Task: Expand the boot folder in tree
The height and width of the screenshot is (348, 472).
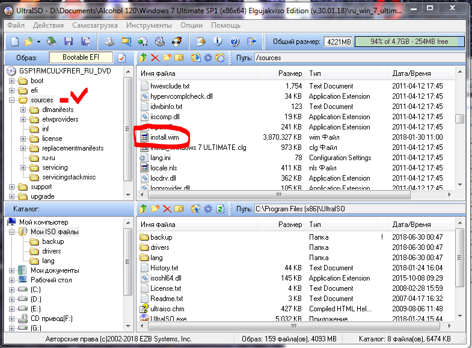Action: (x=11, y=81)
